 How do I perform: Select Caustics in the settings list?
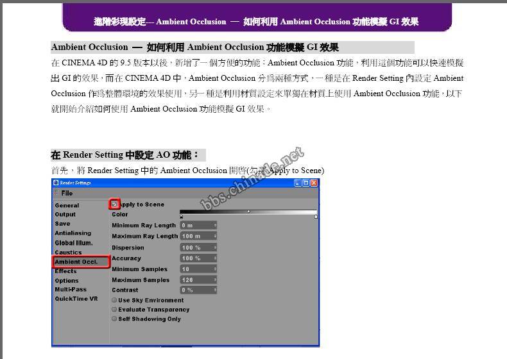point(68,252)
